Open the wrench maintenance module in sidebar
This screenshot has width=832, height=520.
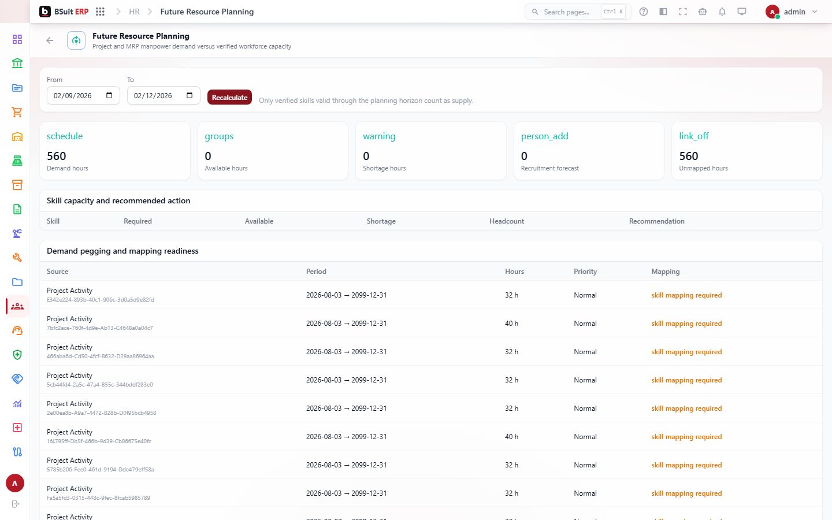17,258
